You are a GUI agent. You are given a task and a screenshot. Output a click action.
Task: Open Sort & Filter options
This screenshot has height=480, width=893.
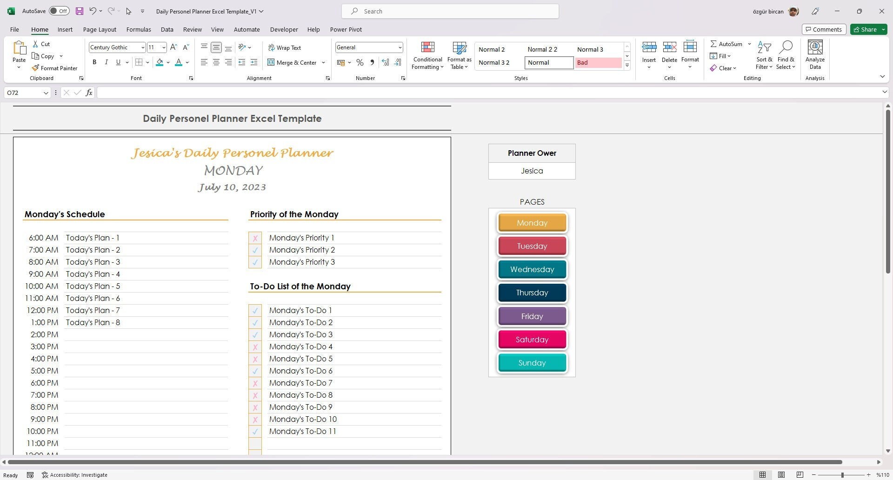pos(764,54)
